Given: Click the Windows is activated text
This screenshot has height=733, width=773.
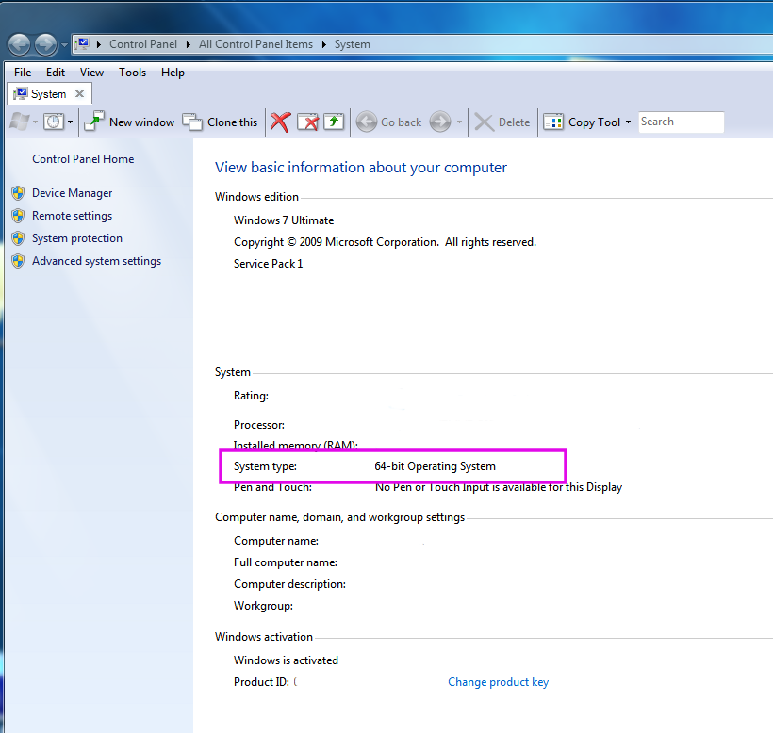Looking at the screenshot, I should coord(286,660).
